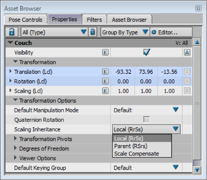Close the Asset Browser panel
Screen dimensions: 207x180
pos(198,8)
